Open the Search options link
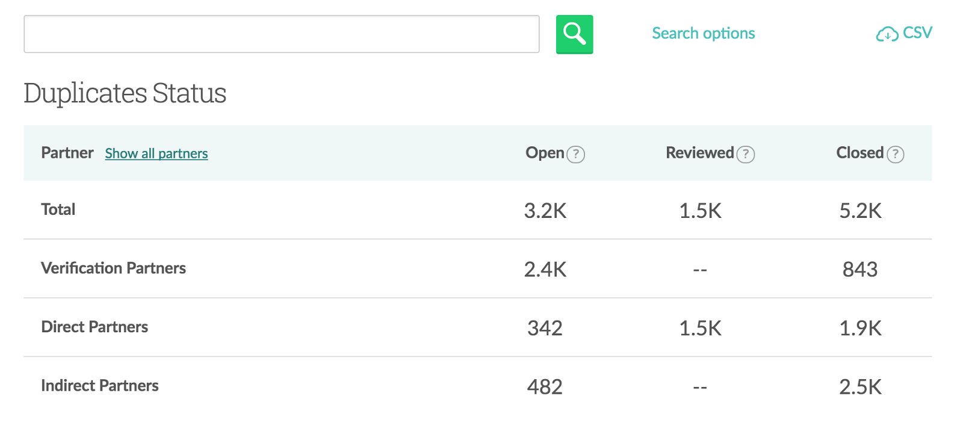The image size is (963, 440). coord(703,33)
